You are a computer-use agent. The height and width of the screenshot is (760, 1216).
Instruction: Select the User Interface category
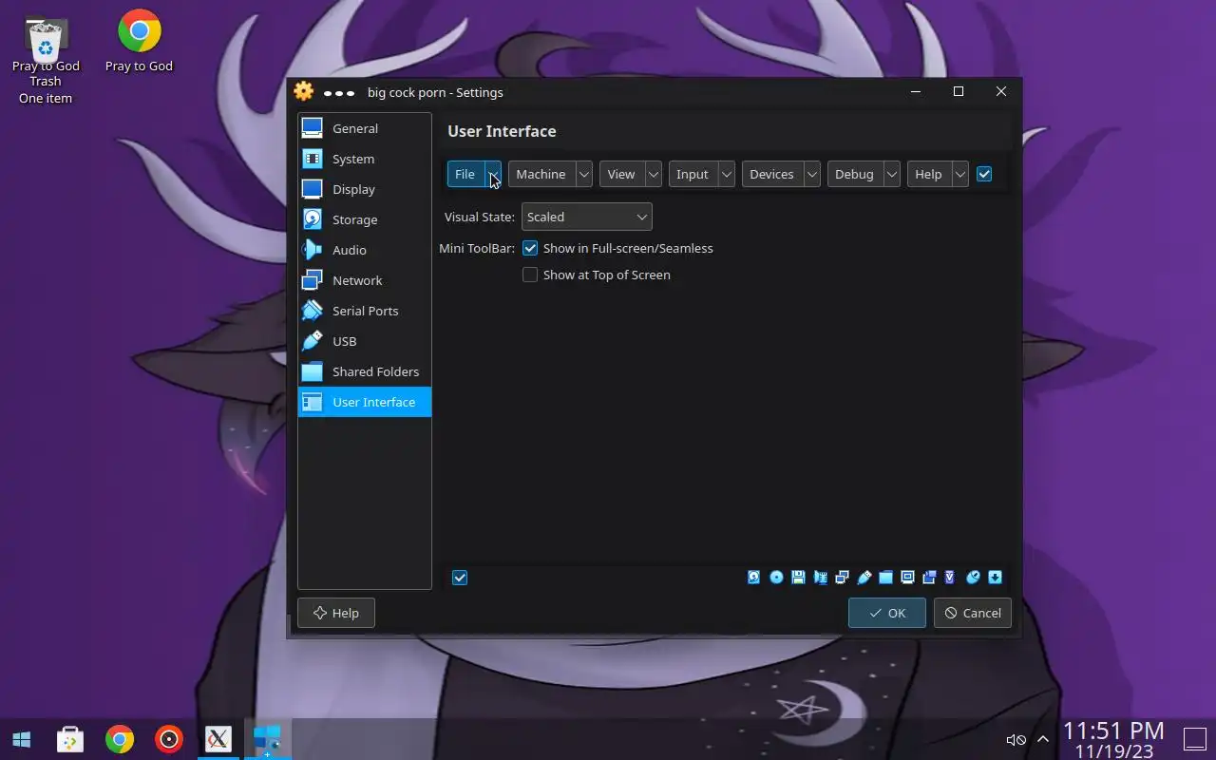[365, 402]
